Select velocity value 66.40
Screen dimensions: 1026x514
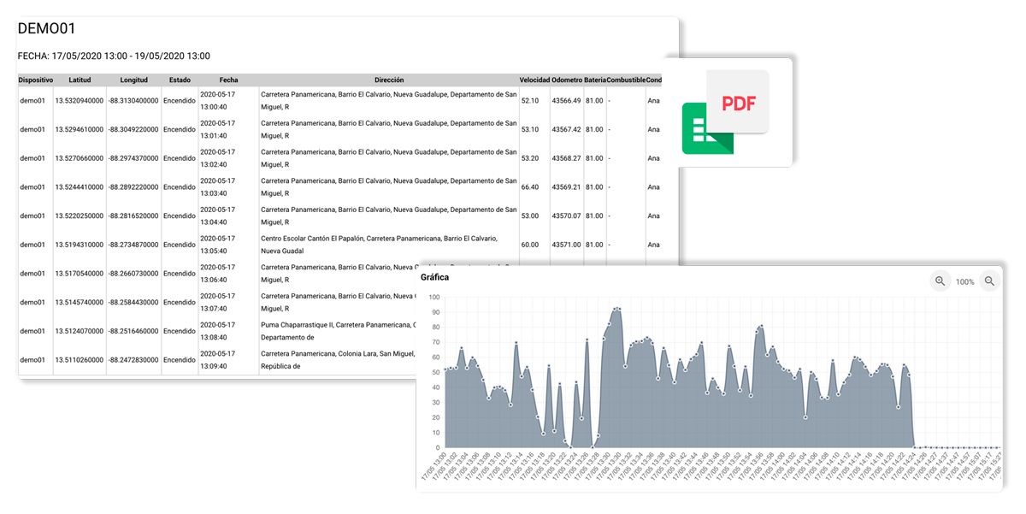click(x=529, y=187)
